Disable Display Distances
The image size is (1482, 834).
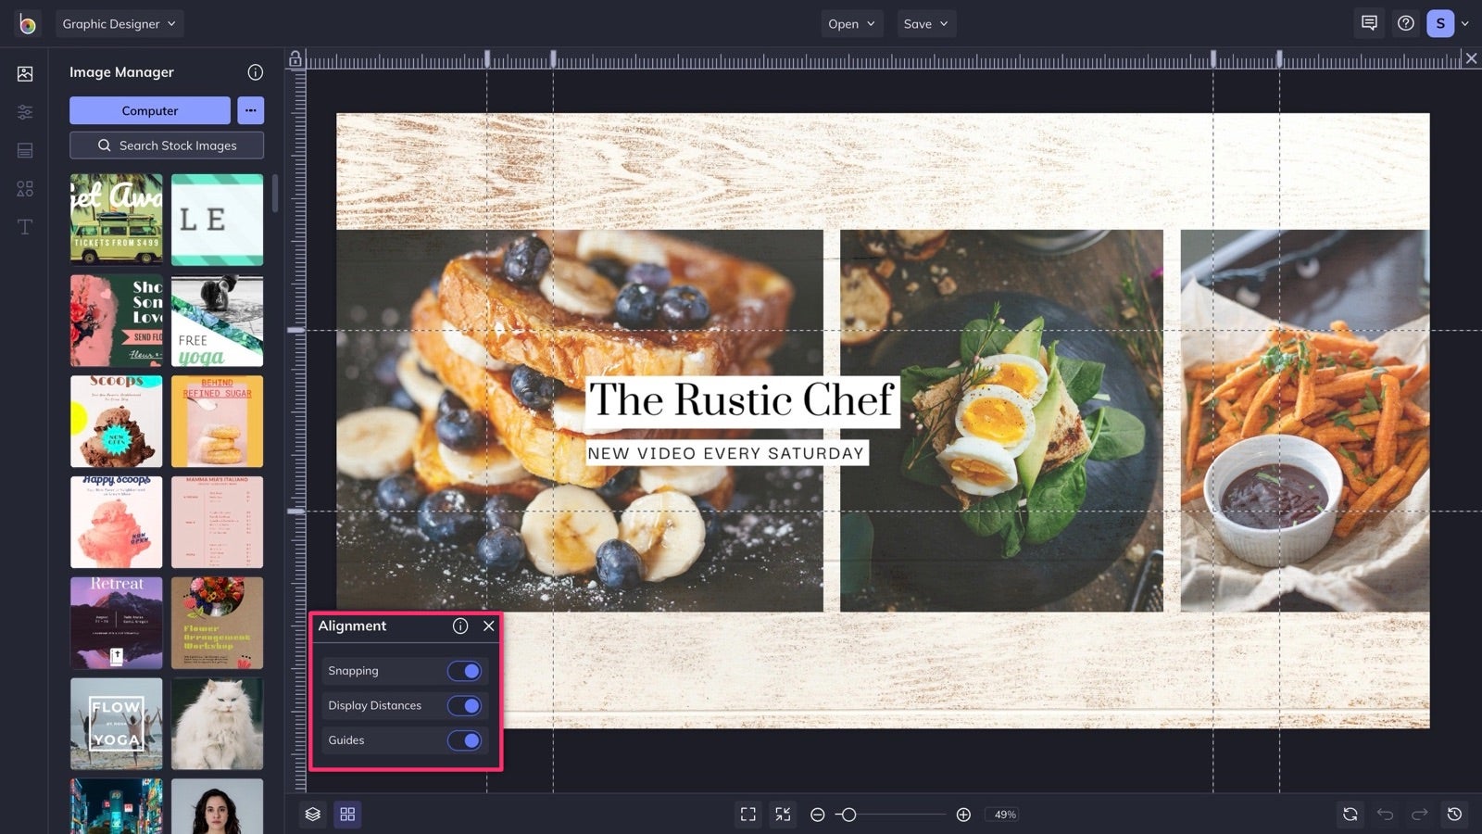(465, 705)
